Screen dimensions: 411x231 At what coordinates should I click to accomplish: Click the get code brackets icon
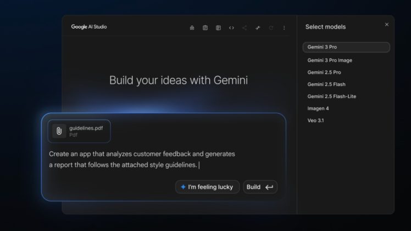coord(231,28)
